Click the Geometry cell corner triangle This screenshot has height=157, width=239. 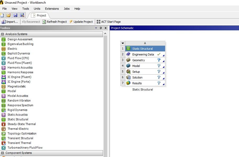(164, 61)
